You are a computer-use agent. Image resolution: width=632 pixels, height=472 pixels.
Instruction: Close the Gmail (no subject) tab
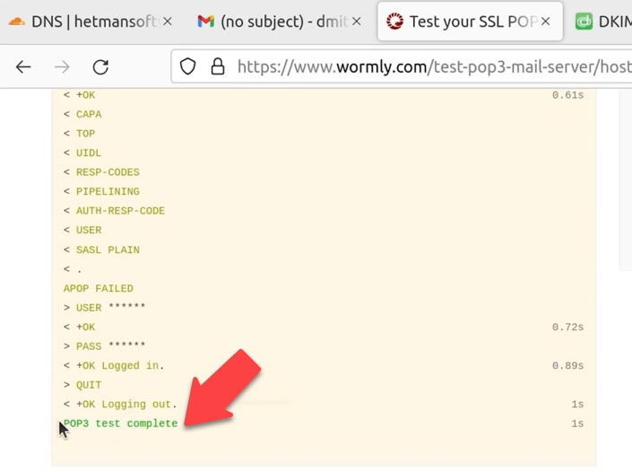tap(356, 22)
